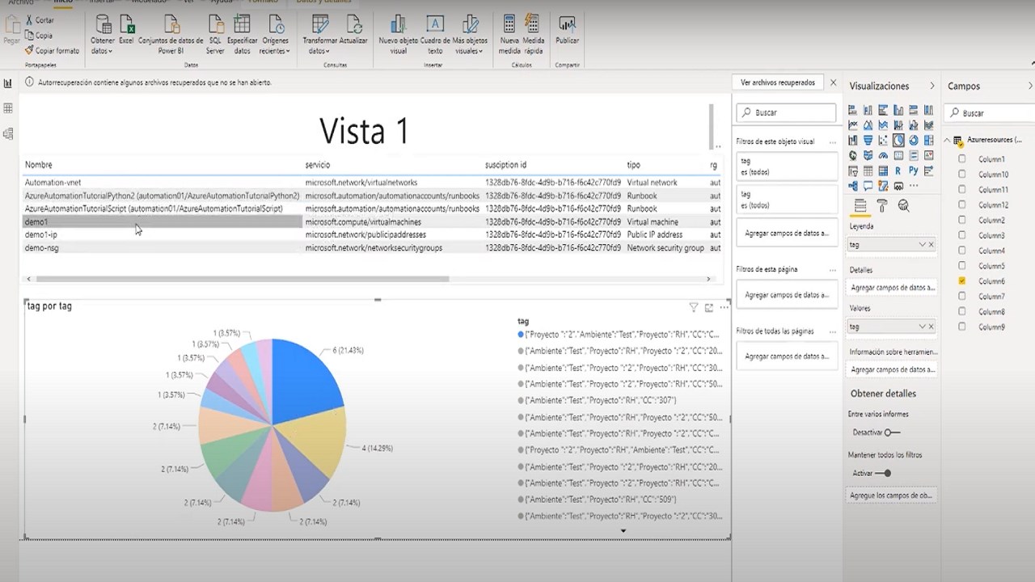Switch to the report view sidebar icon
The width and height of the screenshot is (1035, 582).
pyautogui.click(x=8, y=83)
